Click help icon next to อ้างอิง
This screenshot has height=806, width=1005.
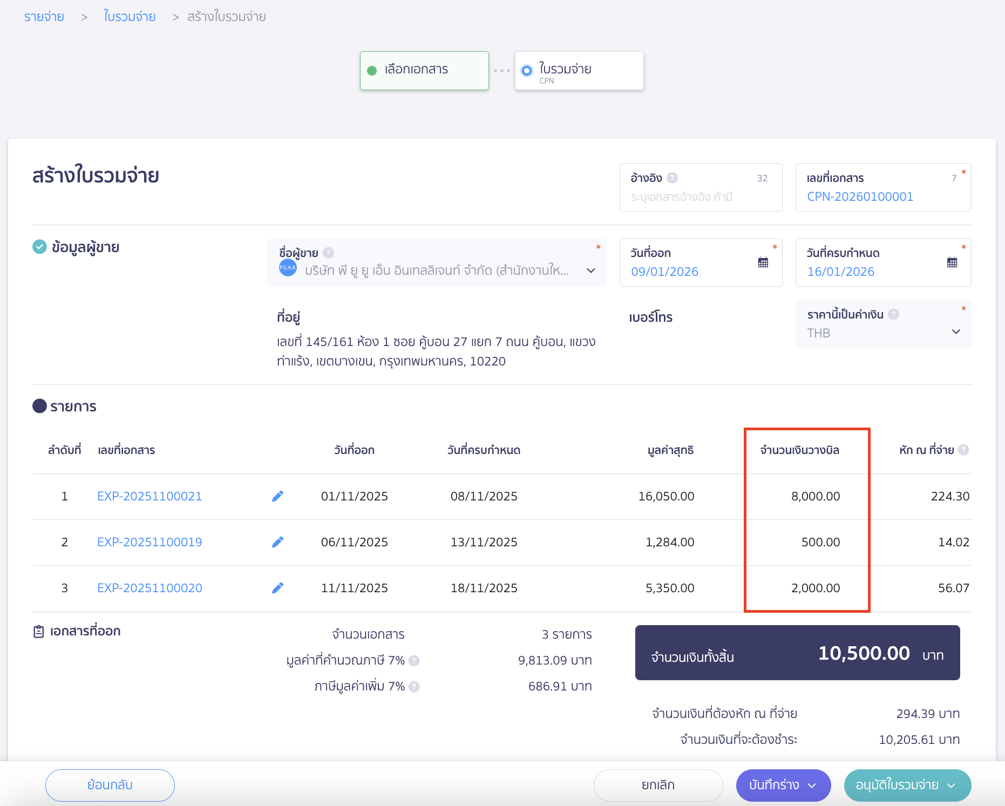pyautogui.click(x=672, y=178)
